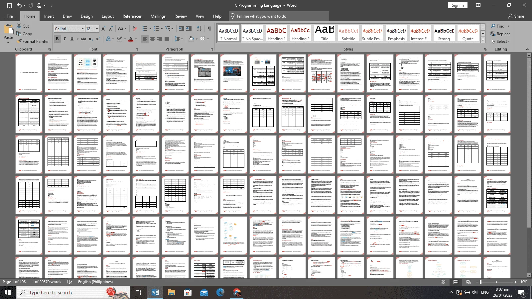Undo the last action
Screen dimensions: 532x299
[19, 5]
